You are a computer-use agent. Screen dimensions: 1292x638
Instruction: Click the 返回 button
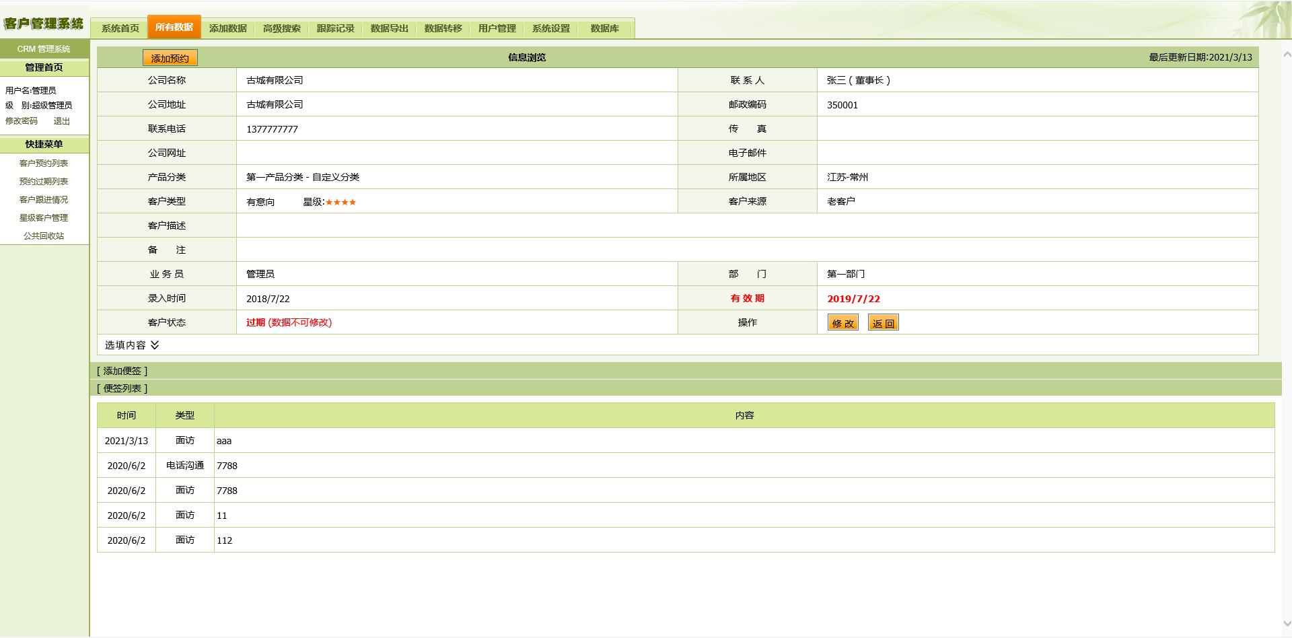(x=883, y=323)
